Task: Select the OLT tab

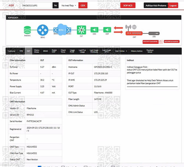Action: [x=28, y=51]
